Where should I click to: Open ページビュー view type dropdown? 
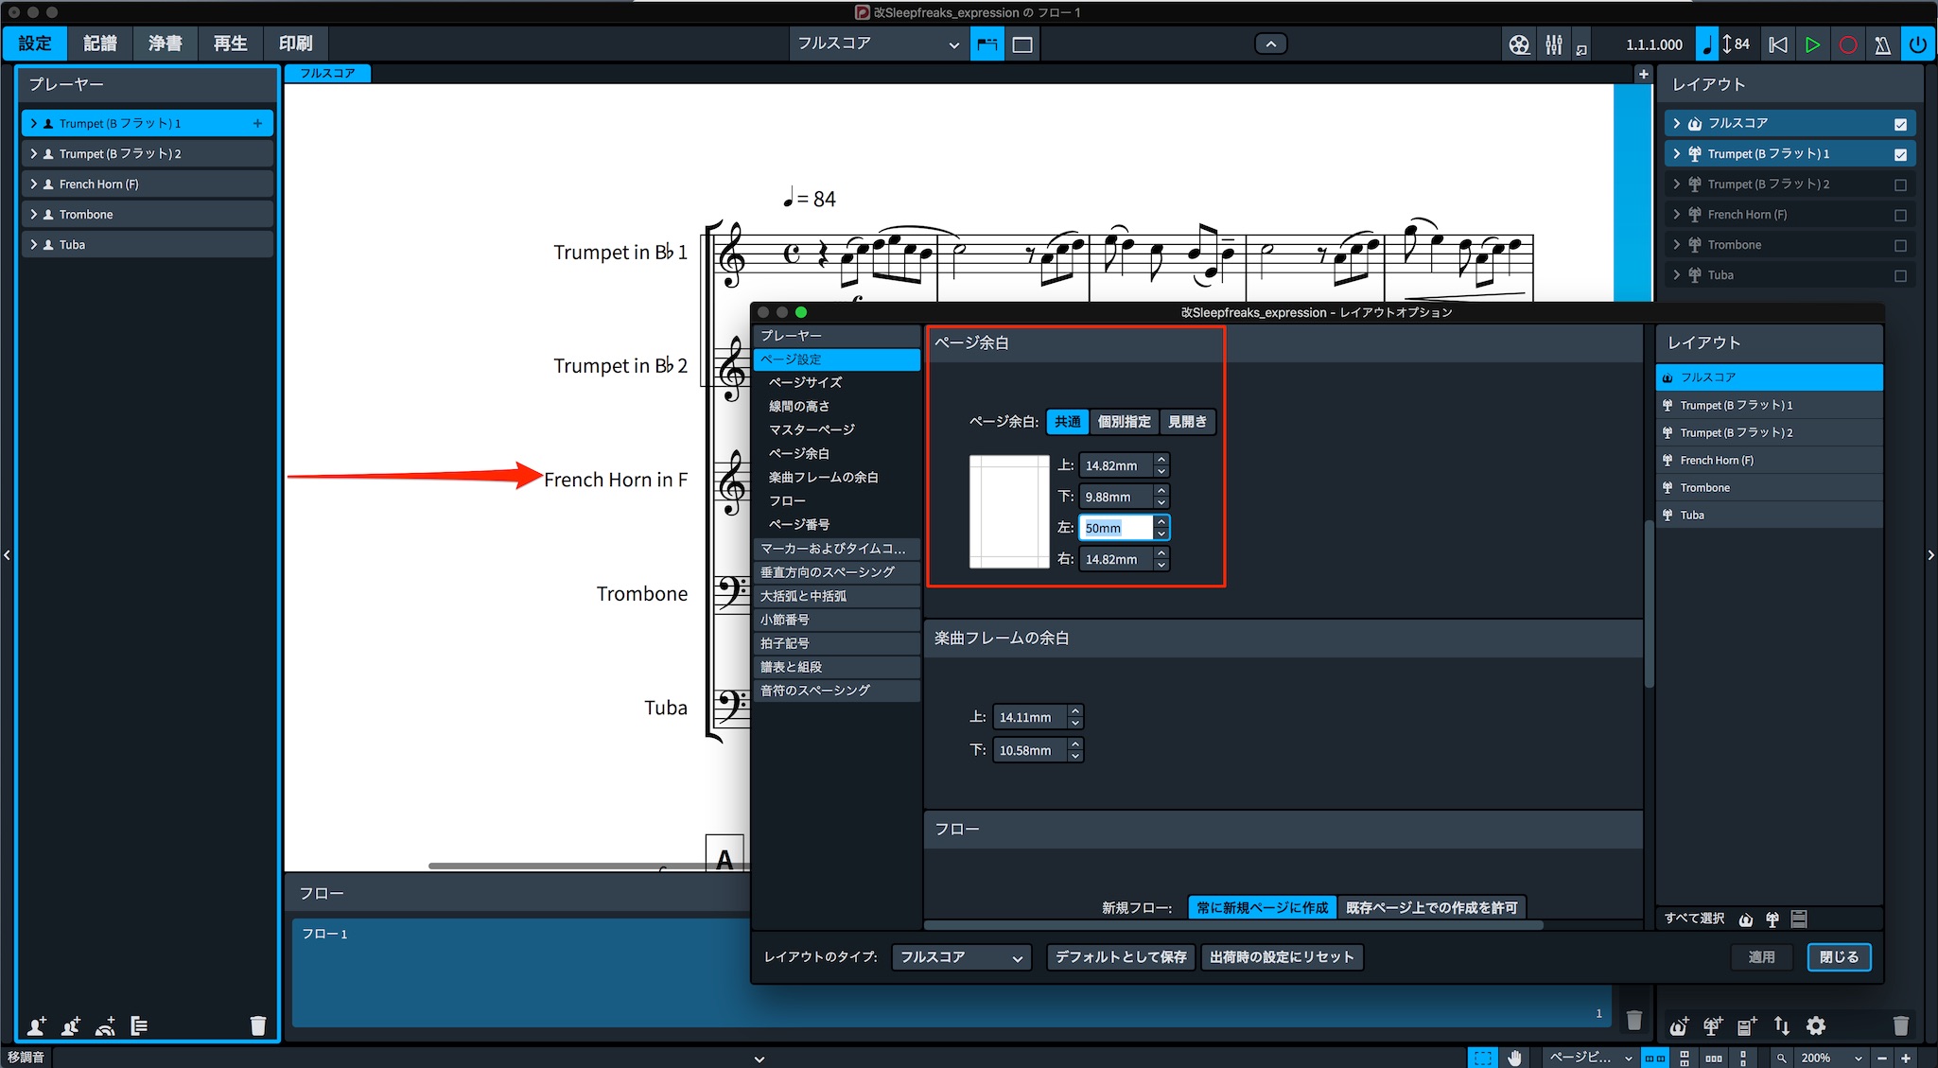[x=1589, y=1058]
